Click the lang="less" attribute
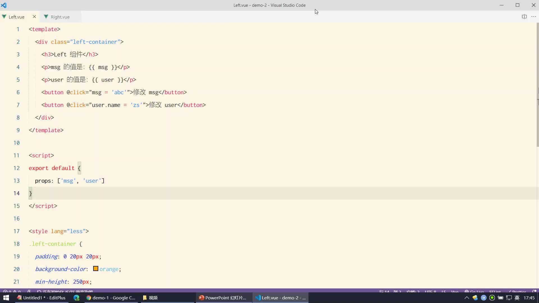 (x=68, y=231)
